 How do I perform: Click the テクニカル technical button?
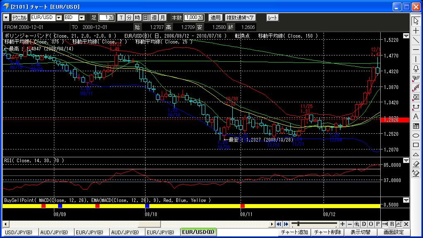(19, 18)
